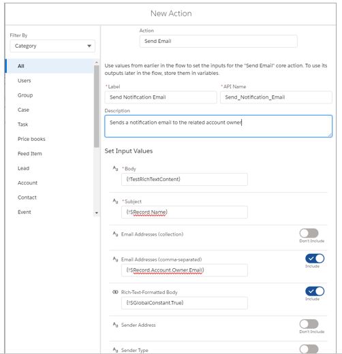Click the category list scroll-down arrow
342x354 pixels.
click(x=97, y=213)
